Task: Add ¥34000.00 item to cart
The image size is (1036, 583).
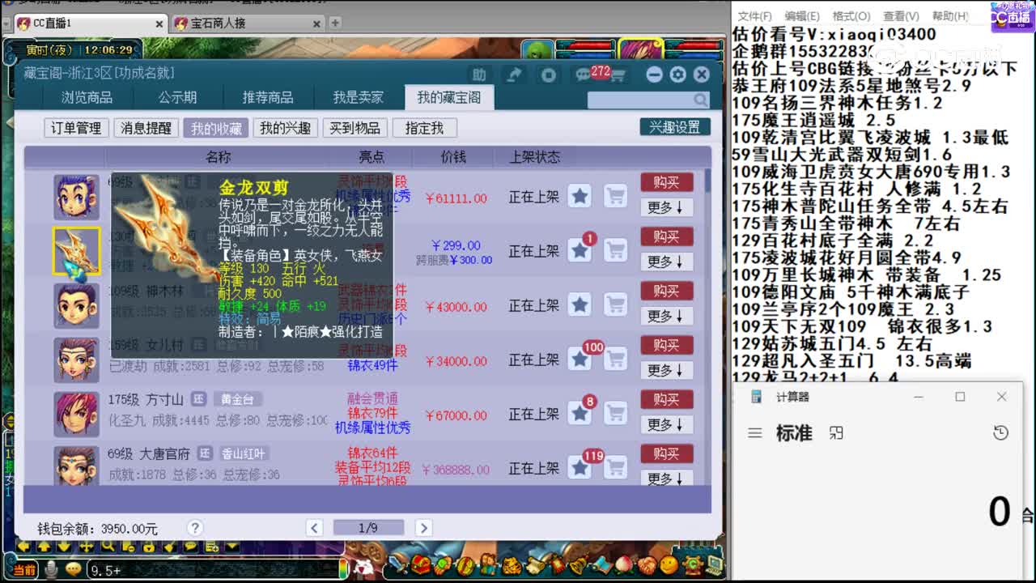Action: click(616, 359)
